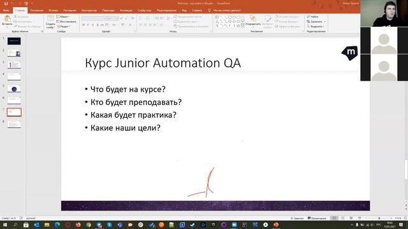Image resolution: width=408 pixels, height=229 pixels.
Task: Switch to Normal view in status bar
Action: [x=334, y=218]
